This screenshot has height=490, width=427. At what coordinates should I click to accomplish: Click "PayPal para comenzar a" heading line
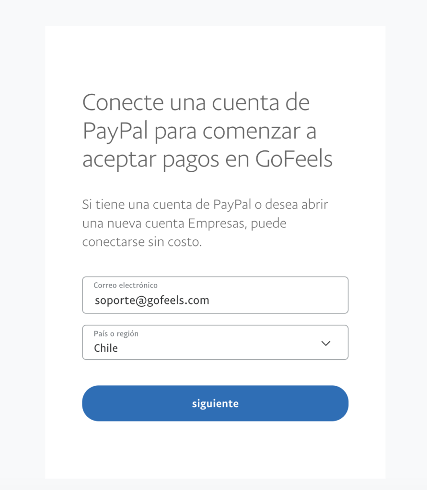click(x=199, y=131)
